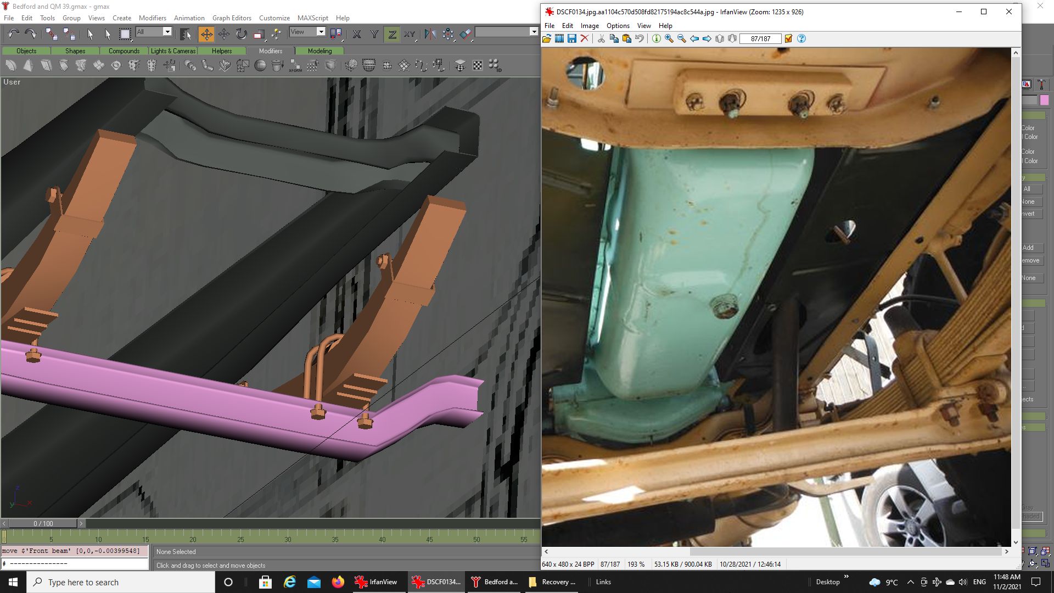
Task: Go to next image in IrfanView
Action: coord(707,38)
